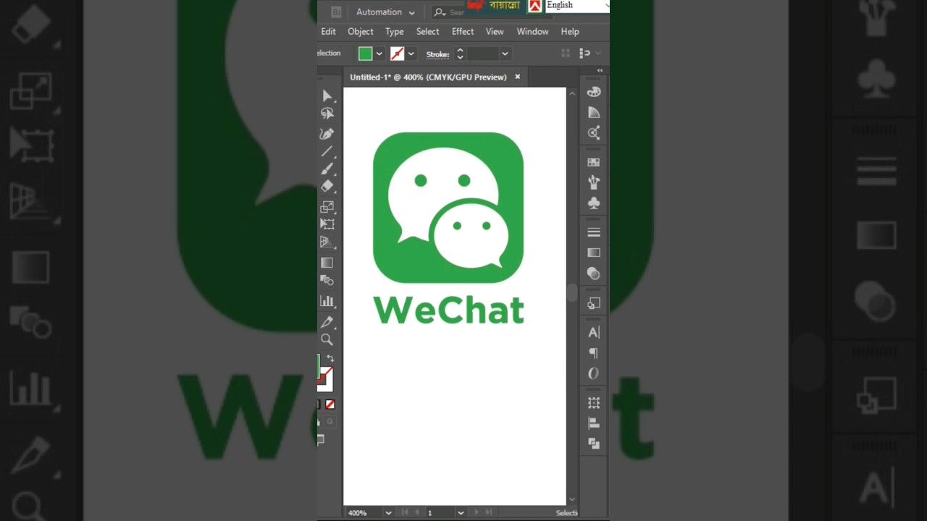Viewport: 927px width, 521px height.
Task: Go to previous artboard button
Action: (416, 512)
